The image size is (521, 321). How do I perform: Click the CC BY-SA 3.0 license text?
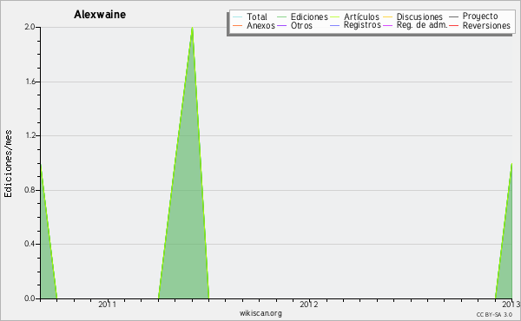coord(494,315)
